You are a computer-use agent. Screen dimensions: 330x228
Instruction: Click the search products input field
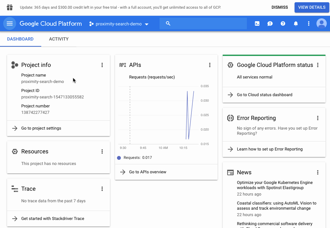[x=206, y=23]
